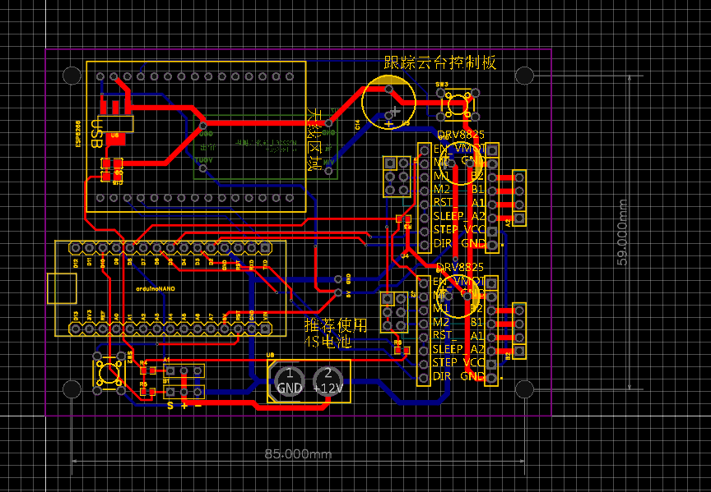Select resistor R3 beside upper DRV8825
The height and width of the screenshot is (492, 711).
(403, 219)
